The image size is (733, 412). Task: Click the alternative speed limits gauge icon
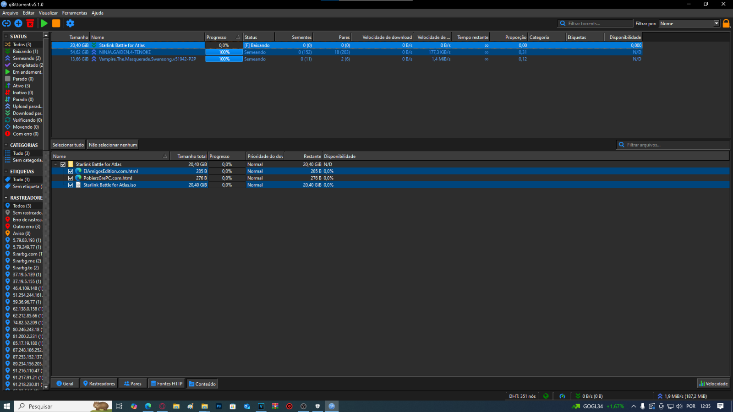(x=562, y=396)
